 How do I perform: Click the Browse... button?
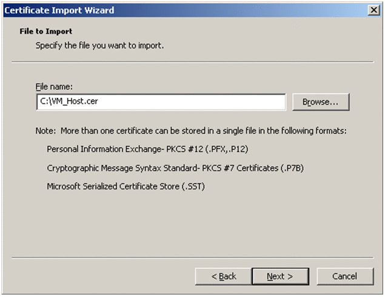point(321,102)
